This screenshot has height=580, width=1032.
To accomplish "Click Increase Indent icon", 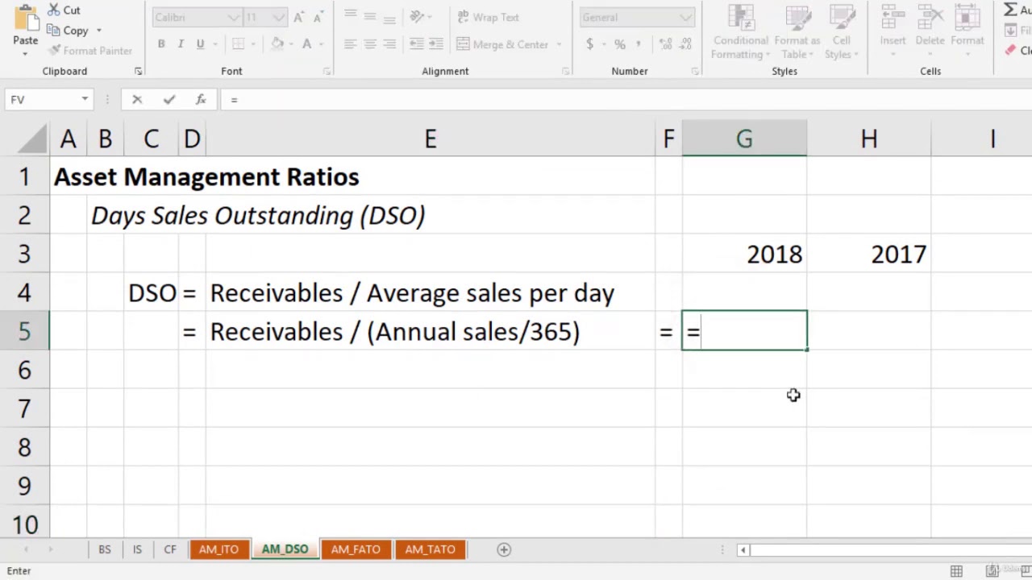I will [x=437, y=44].
